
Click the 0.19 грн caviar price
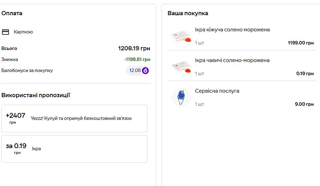305,74
